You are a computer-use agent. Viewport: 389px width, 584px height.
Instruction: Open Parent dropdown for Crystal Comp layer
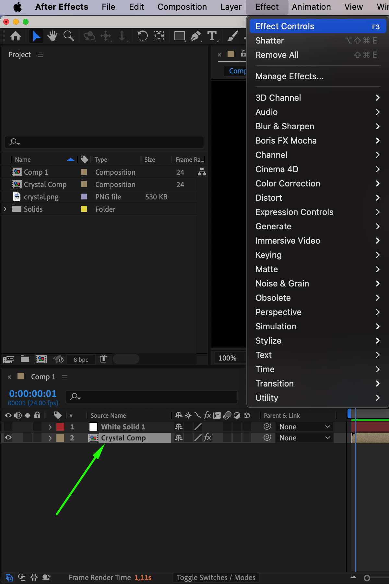(x=304, y=438)
